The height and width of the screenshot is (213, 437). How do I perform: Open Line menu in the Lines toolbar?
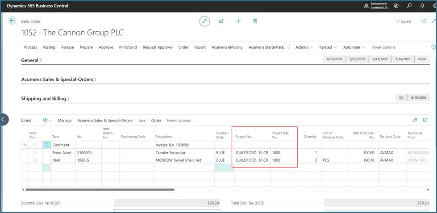click(142, 121)
